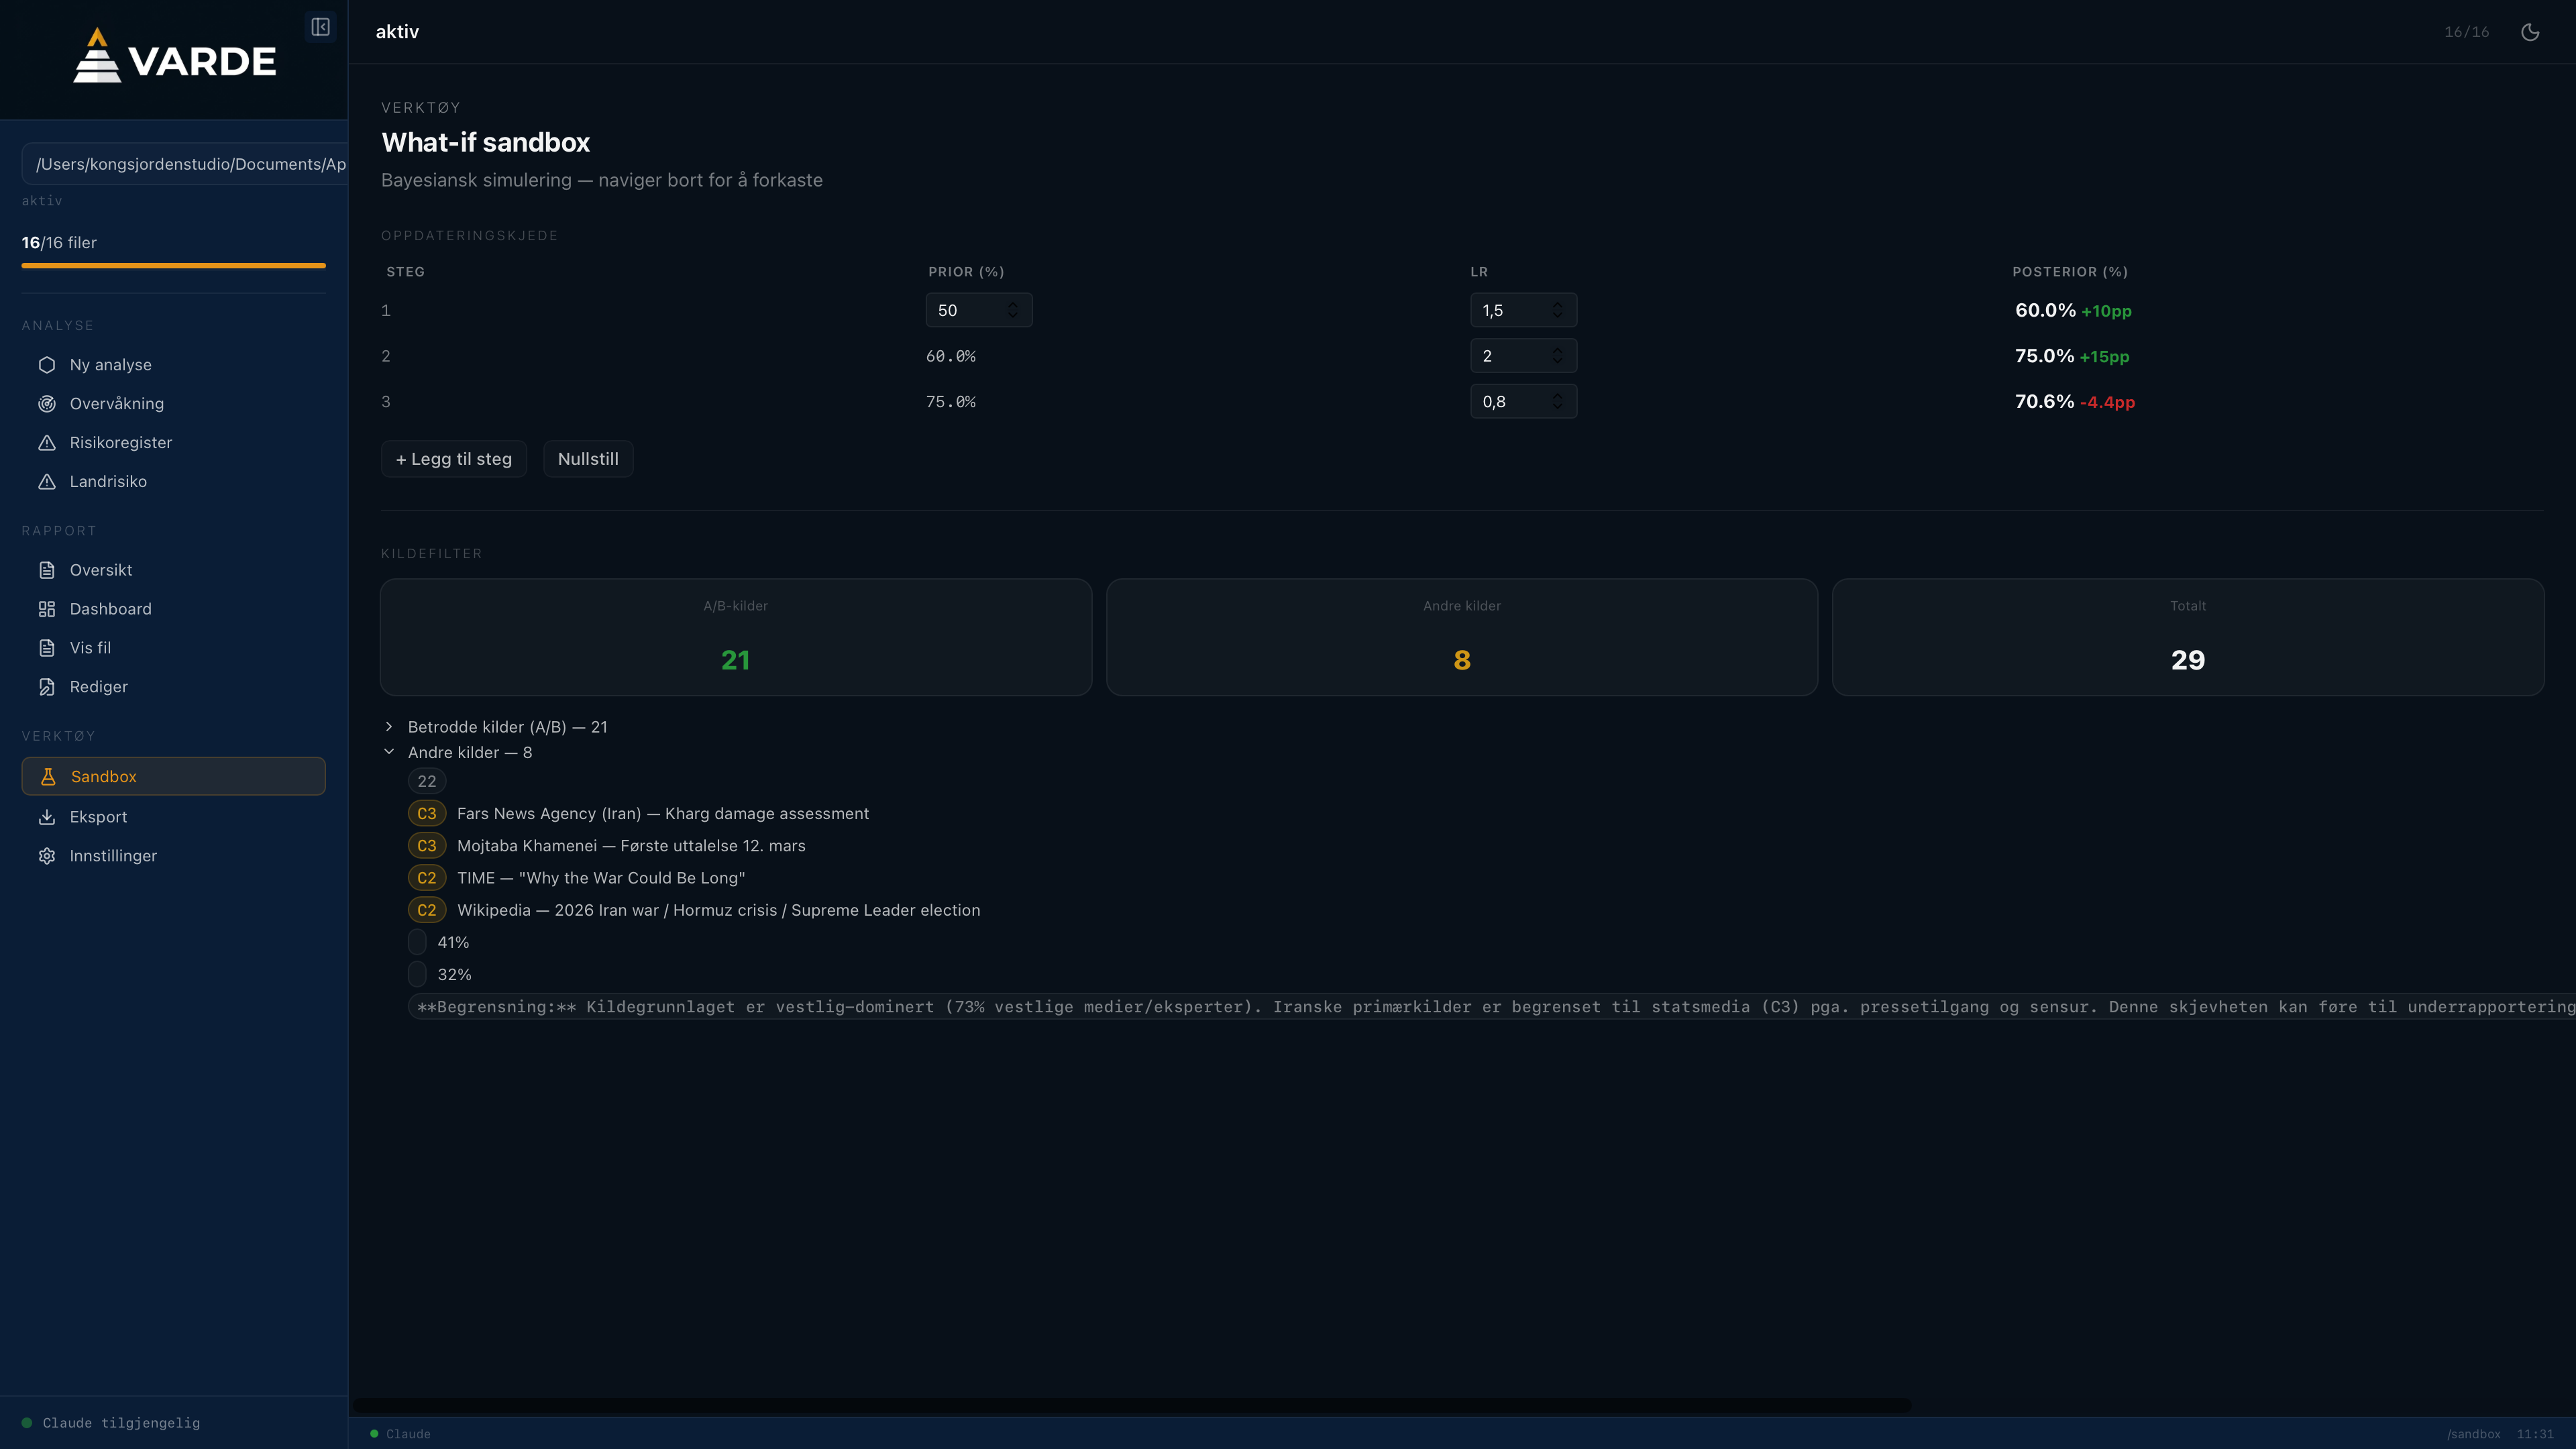Screen dimensions: 2576x1449
Task: Open Risikoregister via the warning icon
Action: click(x=47, y=442)
